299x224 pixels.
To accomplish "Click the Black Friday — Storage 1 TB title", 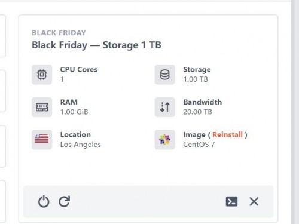I will [x=96, y=45].
